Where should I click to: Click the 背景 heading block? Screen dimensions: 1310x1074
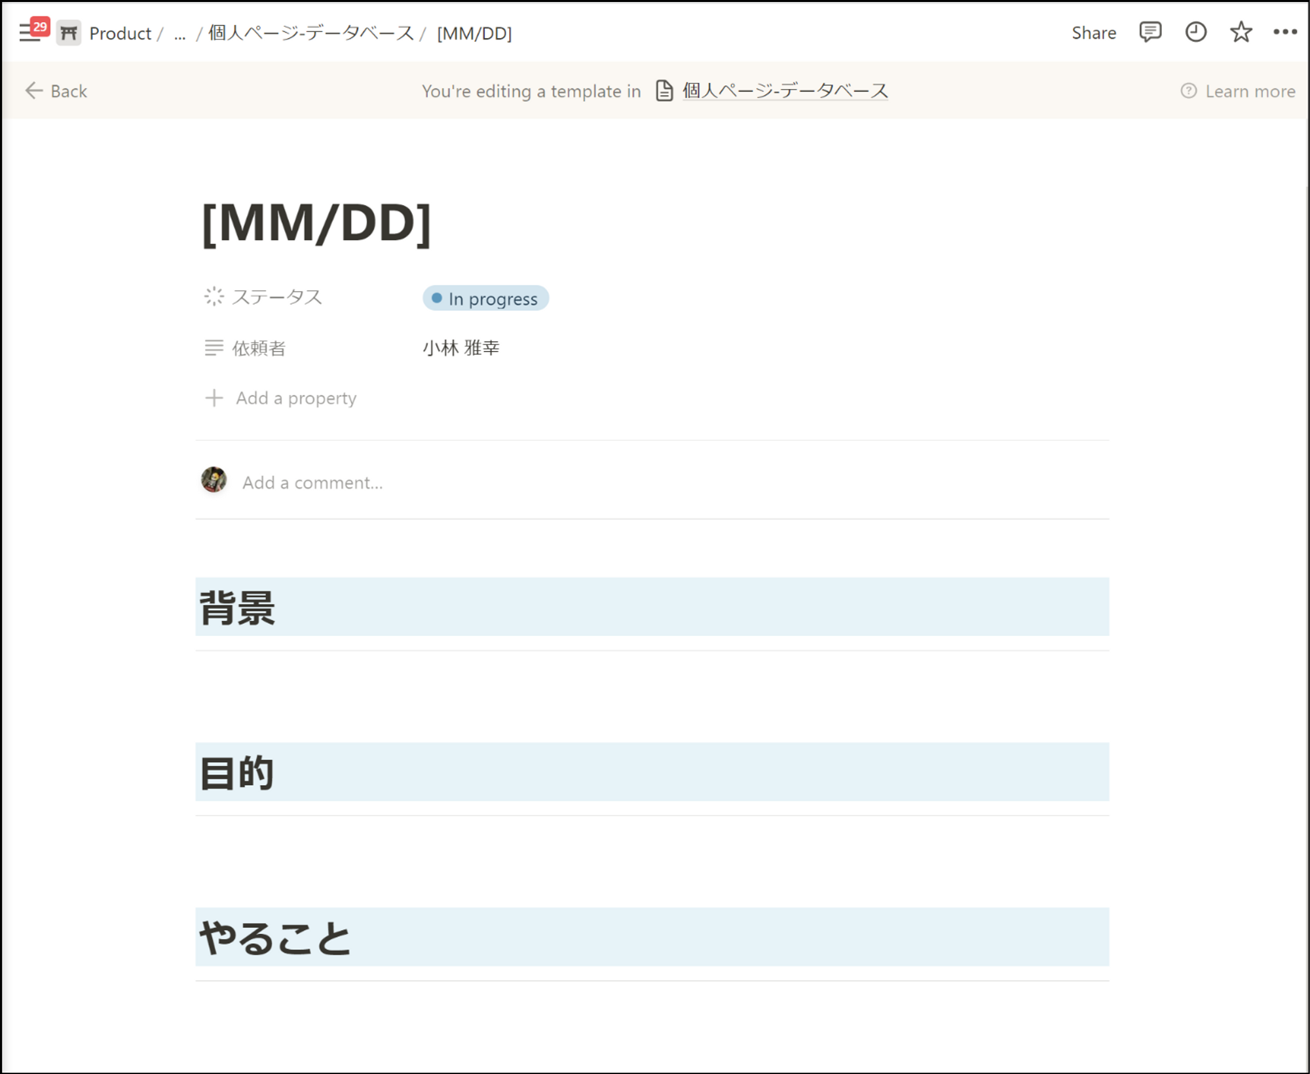point(652,607)
